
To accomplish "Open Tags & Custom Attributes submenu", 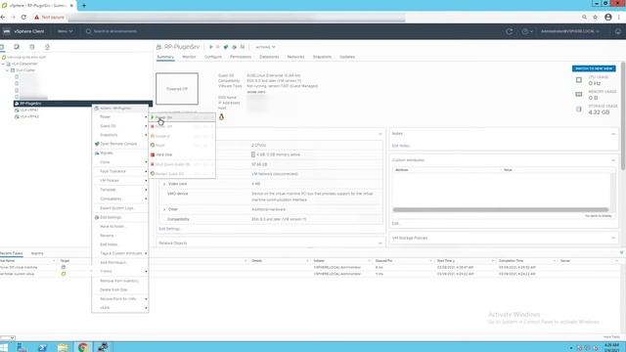I will point(120,253).
